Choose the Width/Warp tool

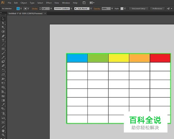pos(3,79)
